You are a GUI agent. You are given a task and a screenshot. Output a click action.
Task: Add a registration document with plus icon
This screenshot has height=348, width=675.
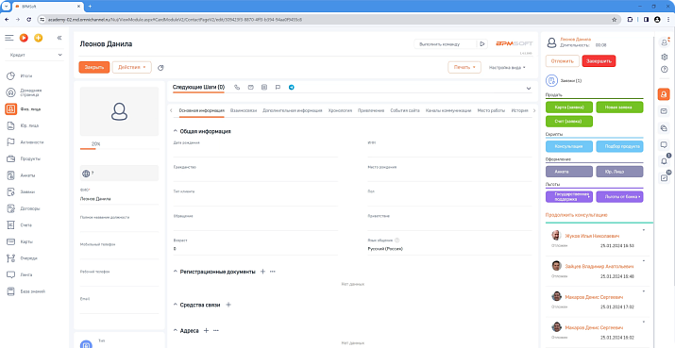[262, 272]
